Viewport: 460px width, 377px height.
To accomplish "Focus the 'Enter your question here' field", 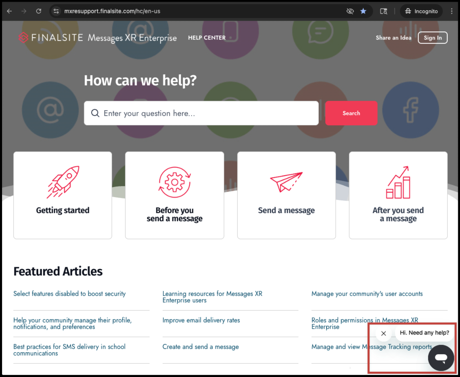I will point(201,113).
